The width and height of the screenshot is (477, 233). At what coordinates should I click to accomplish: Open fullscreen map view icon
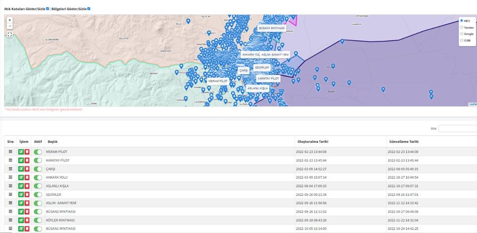pyautogui.click(x=10, y=34)
